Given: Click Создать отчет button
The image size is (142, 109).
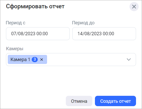Looking at the screenshot, I should 115,101.
